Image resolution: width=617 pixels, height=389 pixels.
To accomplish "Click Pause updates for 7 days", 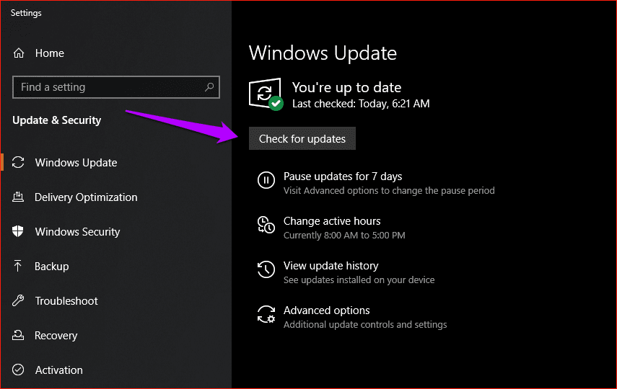I will coord(343,176).
